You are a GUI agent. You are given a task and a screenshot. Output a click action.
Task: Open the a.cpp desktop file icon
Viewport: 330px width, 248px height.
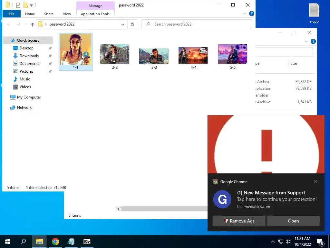(314, 13)
